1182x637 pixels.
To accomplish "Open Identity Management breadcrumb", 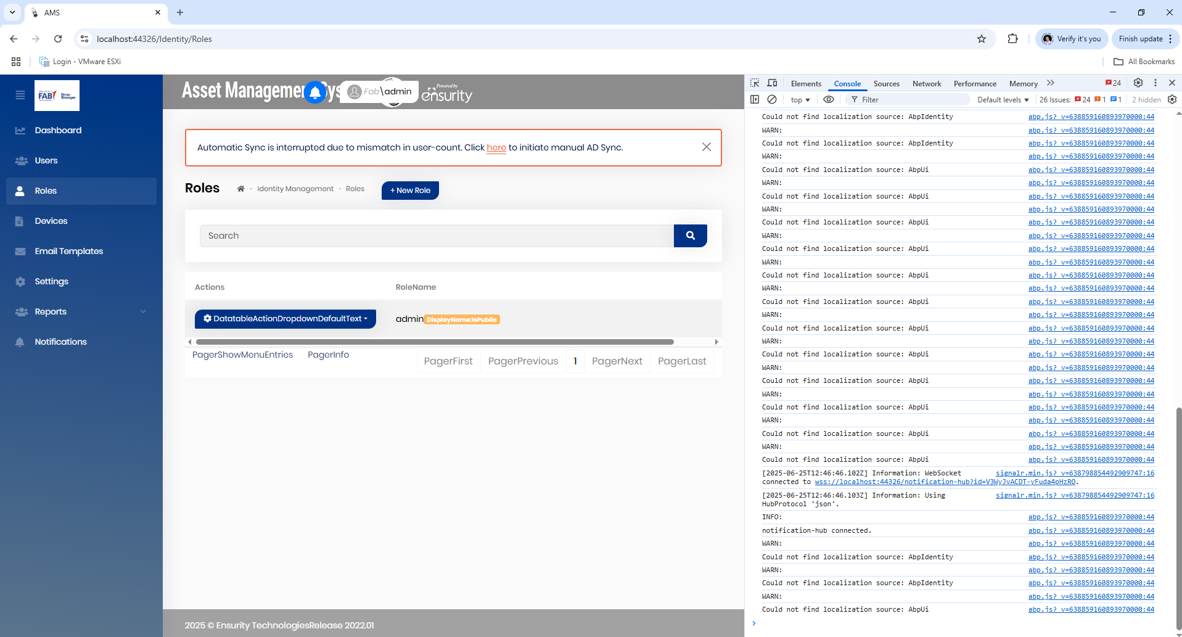I will click(295, 189).
